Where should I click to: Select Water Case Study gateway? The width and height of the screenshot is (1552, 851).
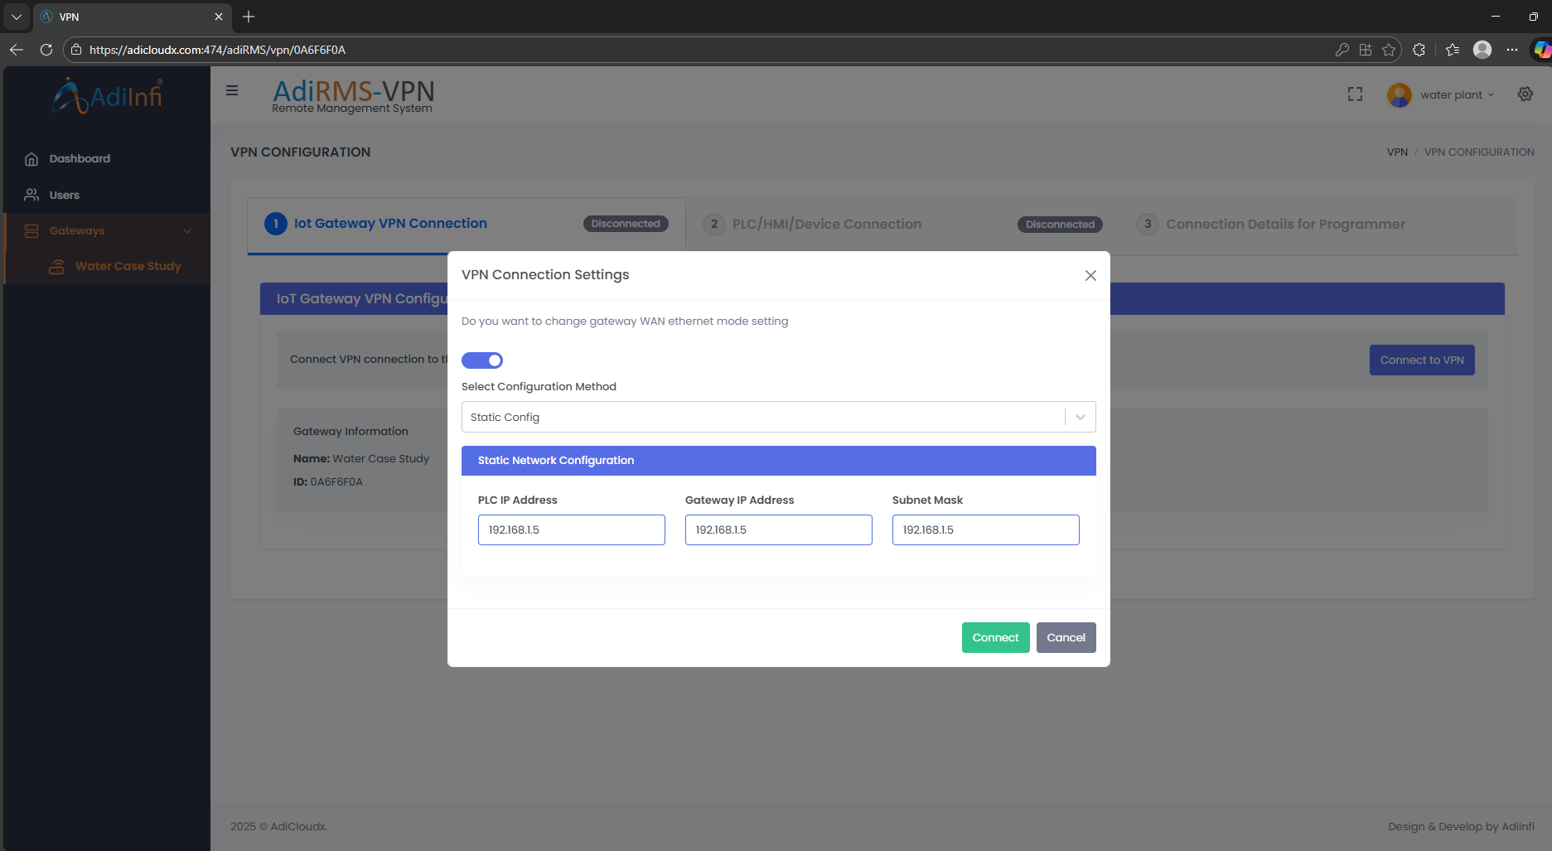(x=128, y=266)
